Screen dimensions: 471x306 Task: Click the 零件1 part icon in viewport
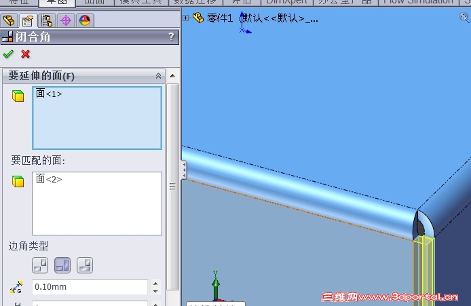(198, 18)
